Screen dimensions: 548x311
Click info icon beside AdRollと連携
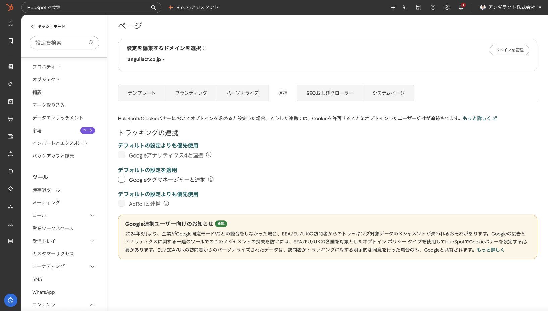pos(166,203)
